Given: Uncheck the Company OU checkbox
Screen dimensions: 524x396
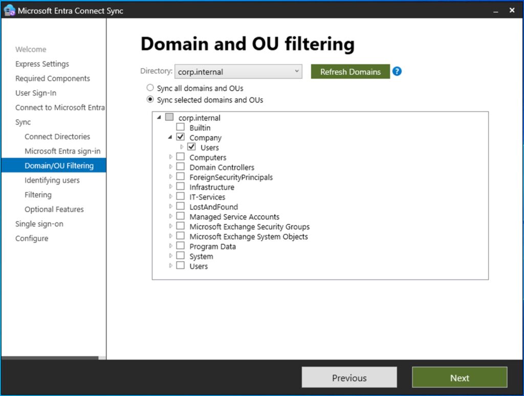Looking at the screenshot, I should (x=180, y=137).
